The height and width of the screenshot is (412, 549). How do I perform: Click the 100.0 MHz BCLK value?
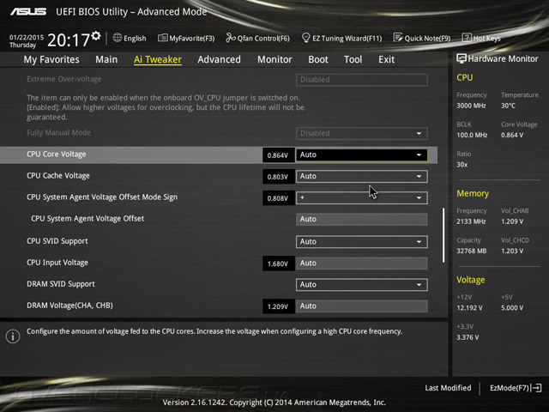tap(472, 135)
